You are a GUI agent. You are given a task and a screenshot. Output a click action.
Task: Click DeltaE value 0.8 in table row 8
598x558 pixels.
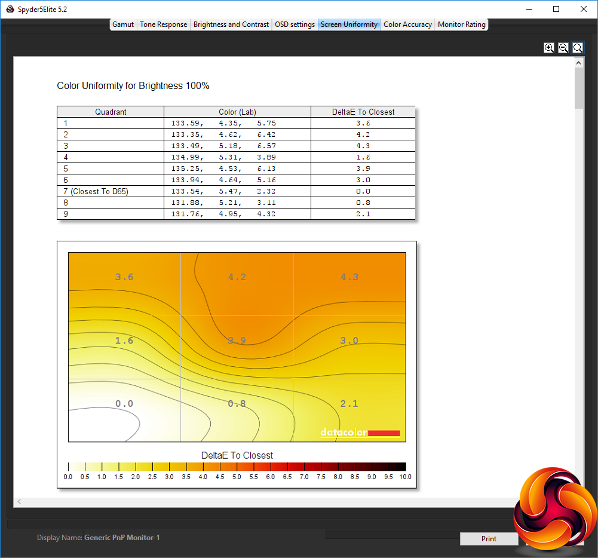click(x=363, y=203)
